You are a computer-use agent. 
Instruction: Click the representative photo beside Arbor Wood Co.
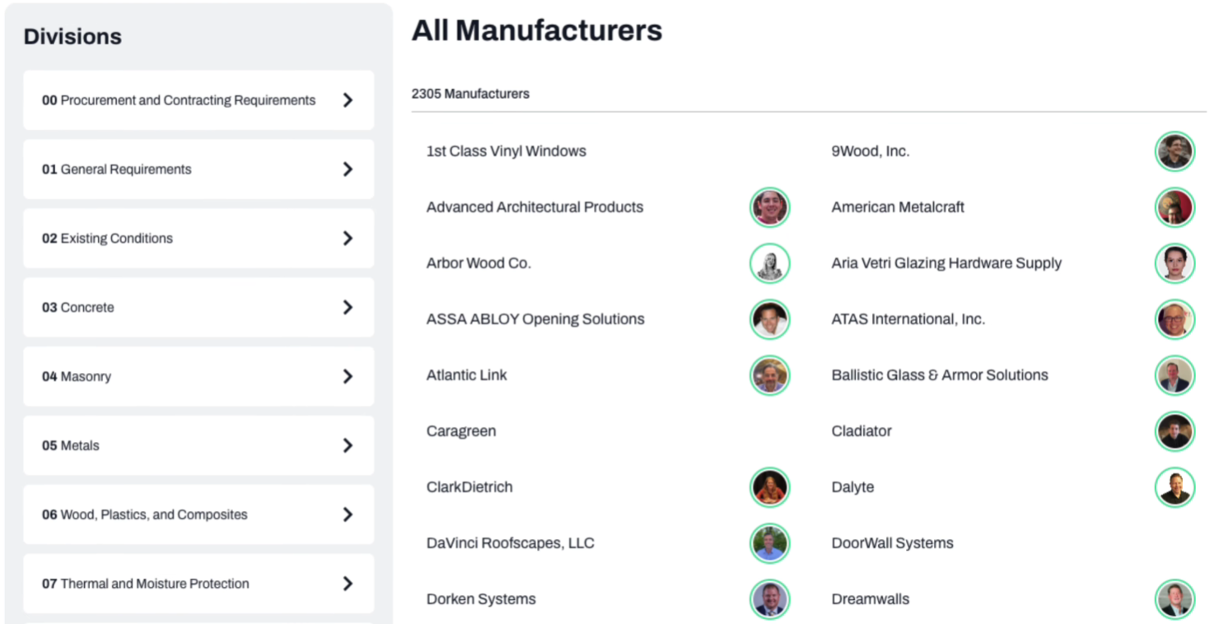click(769, 263)
